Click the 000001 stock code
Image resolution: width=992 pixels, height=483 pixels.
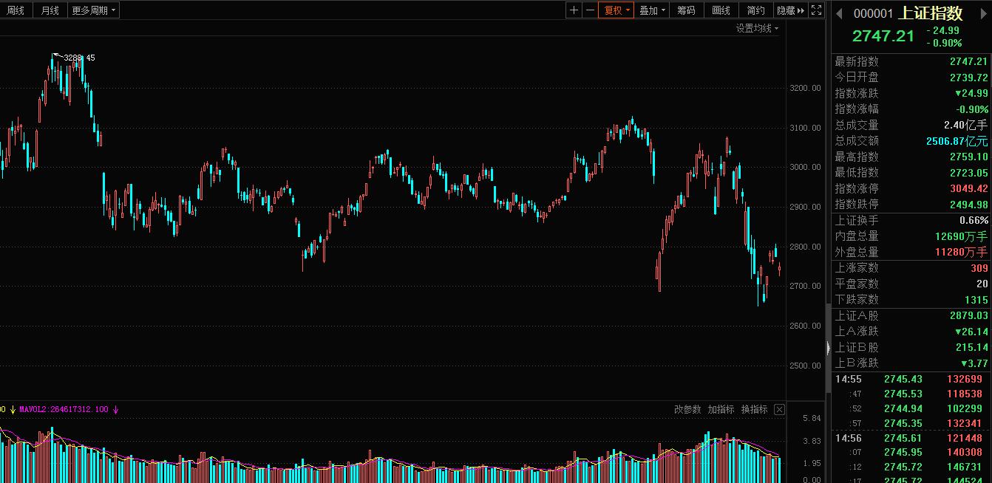(874, 13)
